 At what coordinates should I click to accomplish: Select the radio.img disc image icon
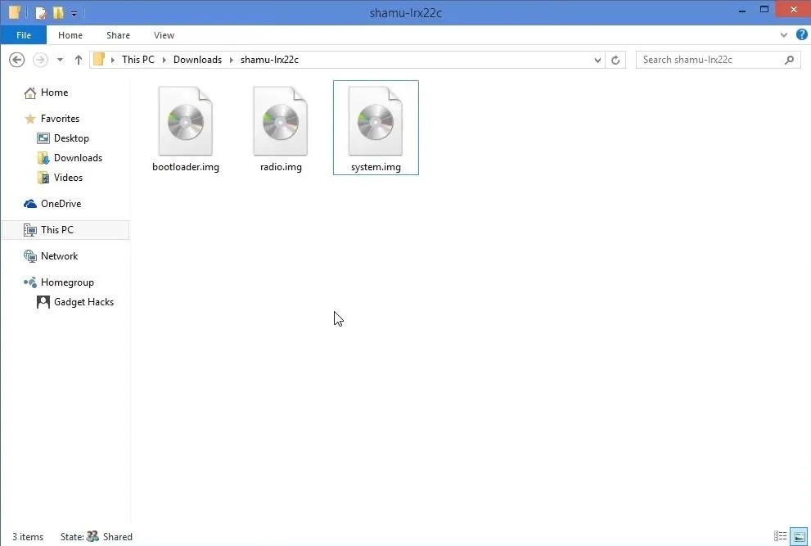[281, 121]
